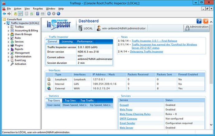Switch to the Licensing tab

tap(67, 41)
